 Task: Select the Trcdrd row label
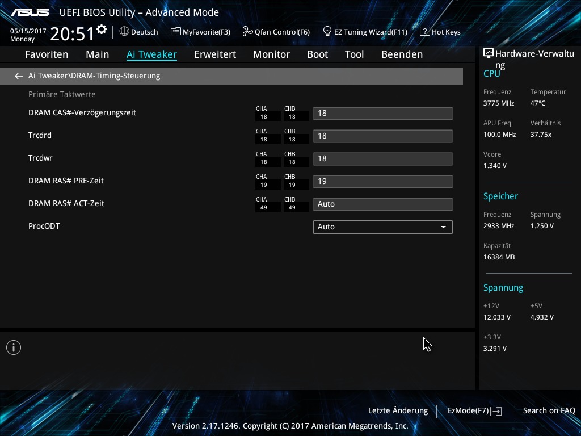pos(40,135)
